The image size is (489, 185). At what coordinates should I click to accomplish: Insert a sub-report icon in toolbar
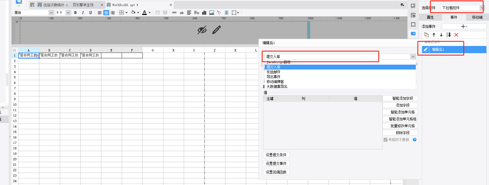[x=227, y=13]
